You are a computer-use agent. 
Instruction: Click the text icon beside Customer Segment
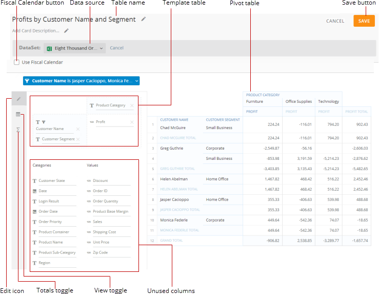[x=38, y=139]
